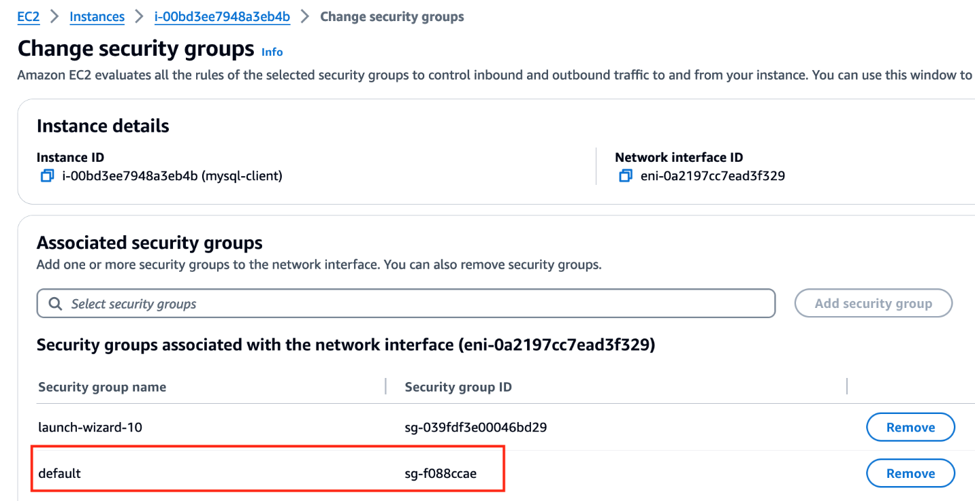Screen dimensions: 975x501
Task: Remove the default security group
Action: tap(910, 473)
